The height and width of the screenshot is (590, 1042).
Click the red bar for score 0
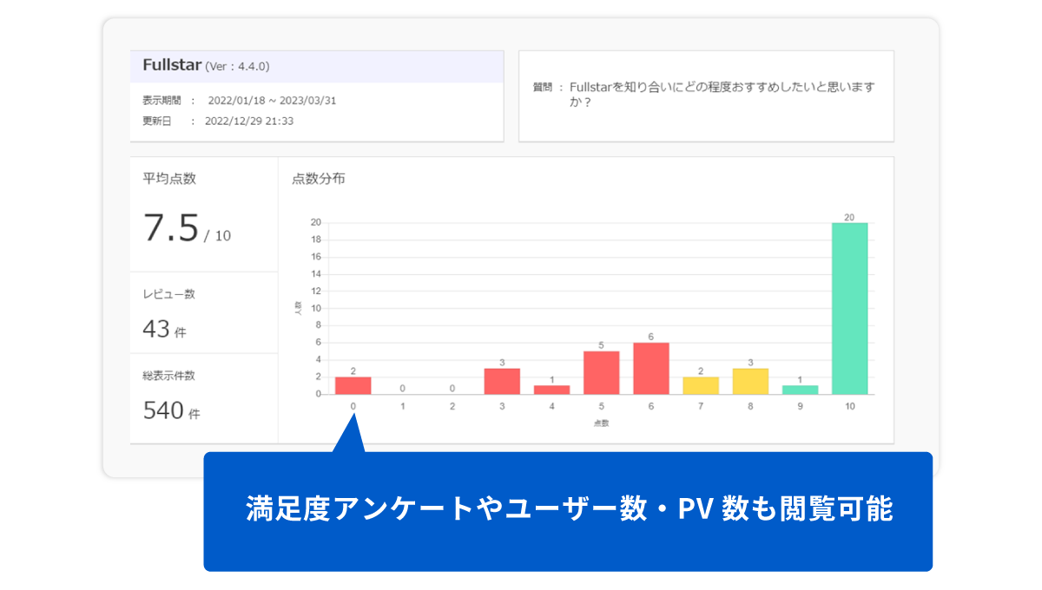tap(353, 385)
